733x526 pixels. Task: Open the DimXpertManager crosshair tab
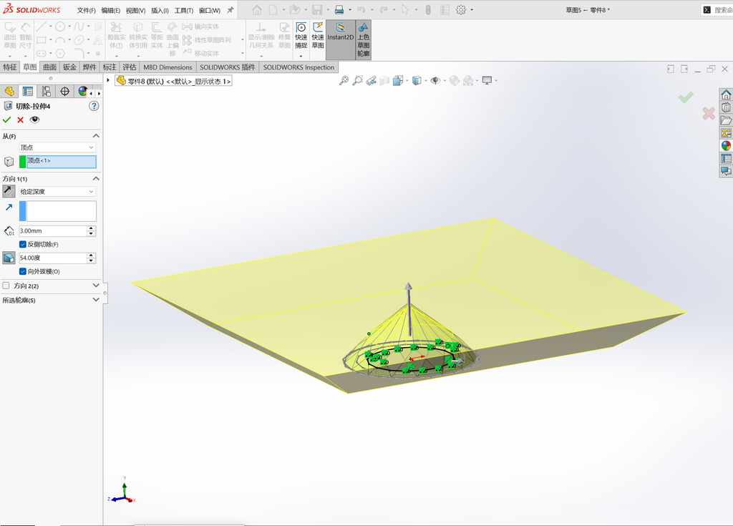pos(65,91)
